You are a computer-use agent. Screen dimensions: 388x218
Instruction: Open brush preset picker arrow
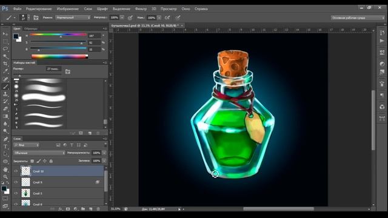tap(28, 18)
